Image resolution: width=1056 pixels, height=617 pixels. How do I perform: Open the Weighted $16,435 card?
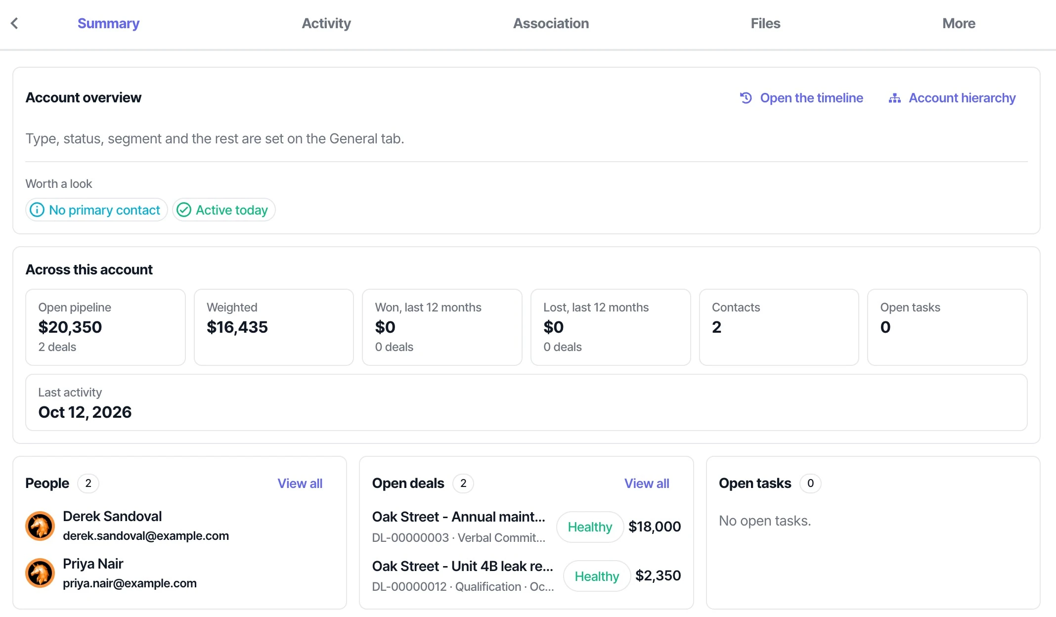pyautogui.click(x=274, y=327)
